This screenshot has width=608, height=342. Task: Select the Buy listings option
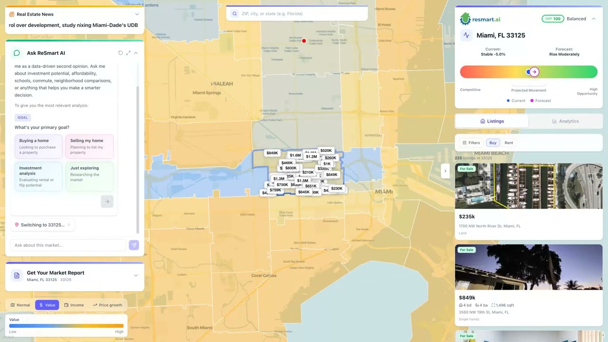coord(493,142)
